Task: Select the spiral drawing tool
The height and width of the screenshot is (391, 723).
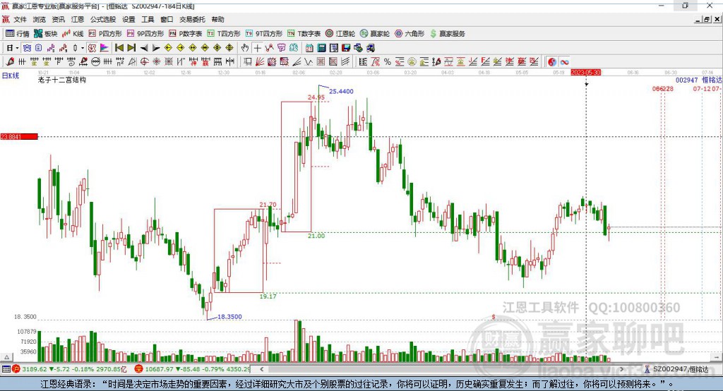Action: [x=71, y=62]
